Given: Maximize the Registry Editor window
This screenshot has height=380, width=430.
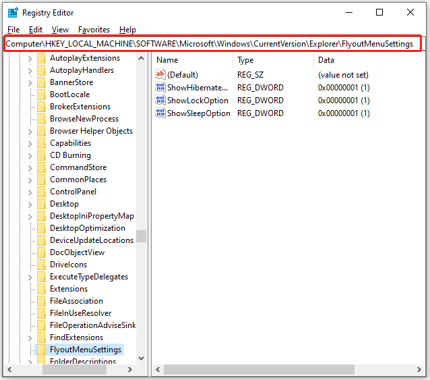Looking at the screenshot, I should point(379,12).
